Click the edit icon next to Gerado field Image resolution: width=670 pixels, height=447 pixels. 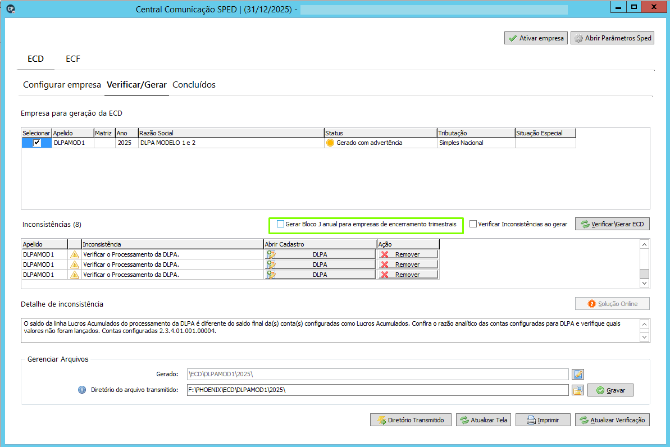point(578,375)
